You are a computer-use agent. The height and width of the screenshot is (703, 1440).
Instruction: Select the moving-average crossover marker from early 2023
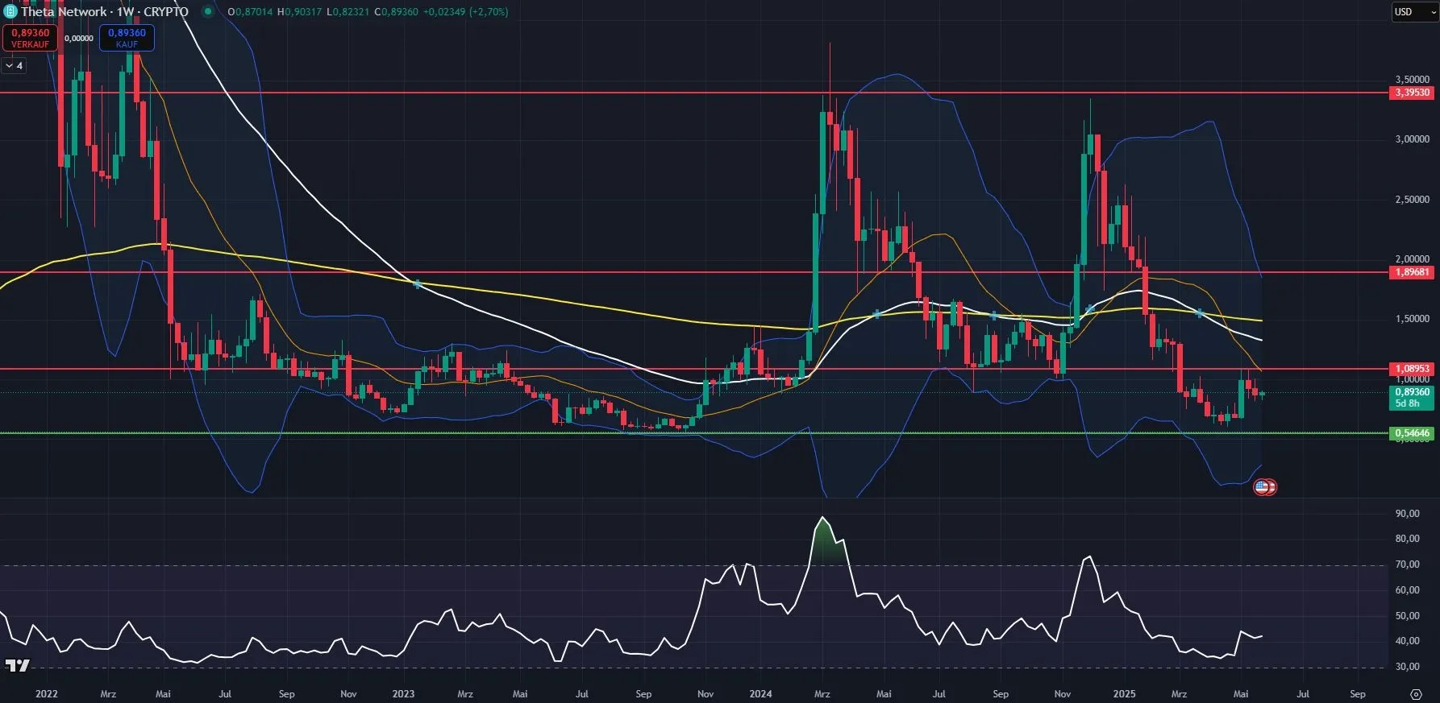click(417, 283)
